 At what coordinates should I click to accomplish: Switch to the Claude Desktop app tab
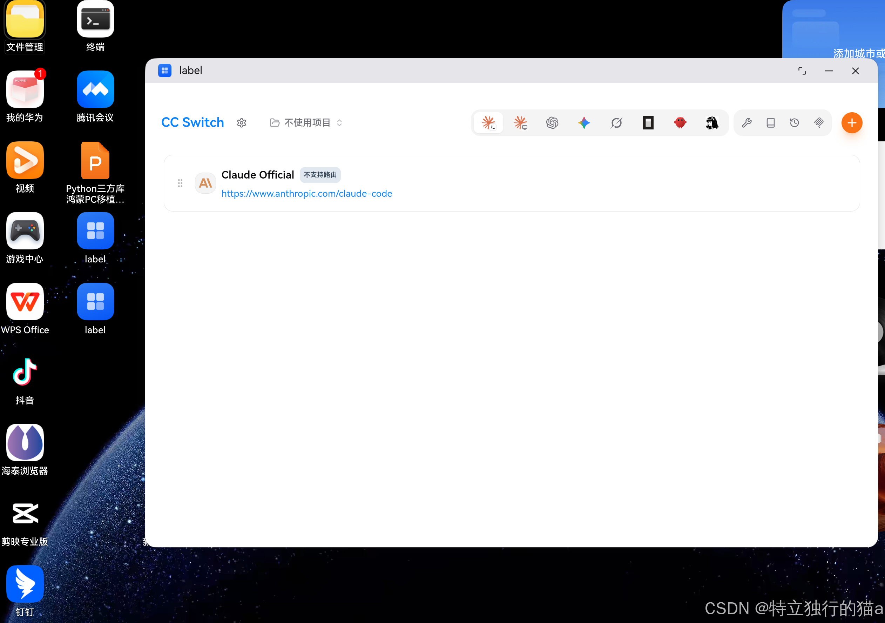[520, 123]
